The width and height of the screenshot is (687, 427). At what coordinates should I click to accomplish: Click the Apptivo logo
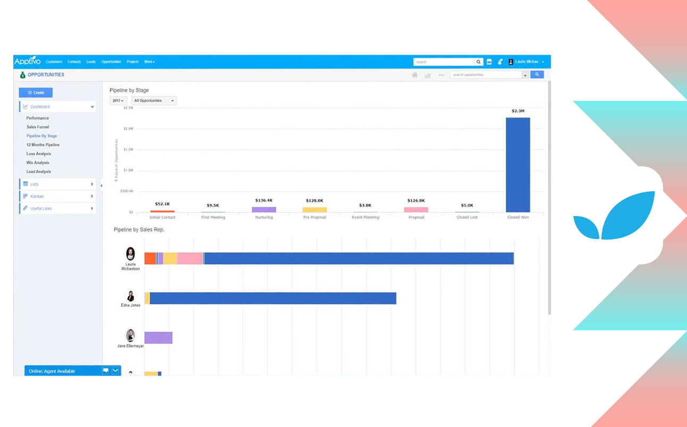point(27,61)
